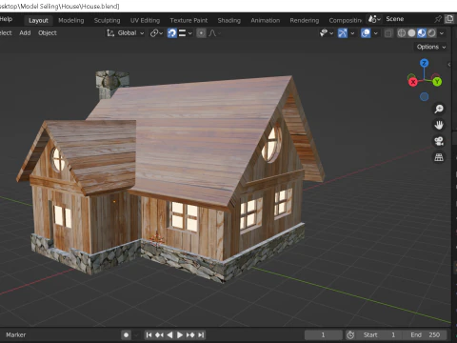Switch to solid viewport shading
Viewport: 457px width, 343px height.
tap(411, 33)
